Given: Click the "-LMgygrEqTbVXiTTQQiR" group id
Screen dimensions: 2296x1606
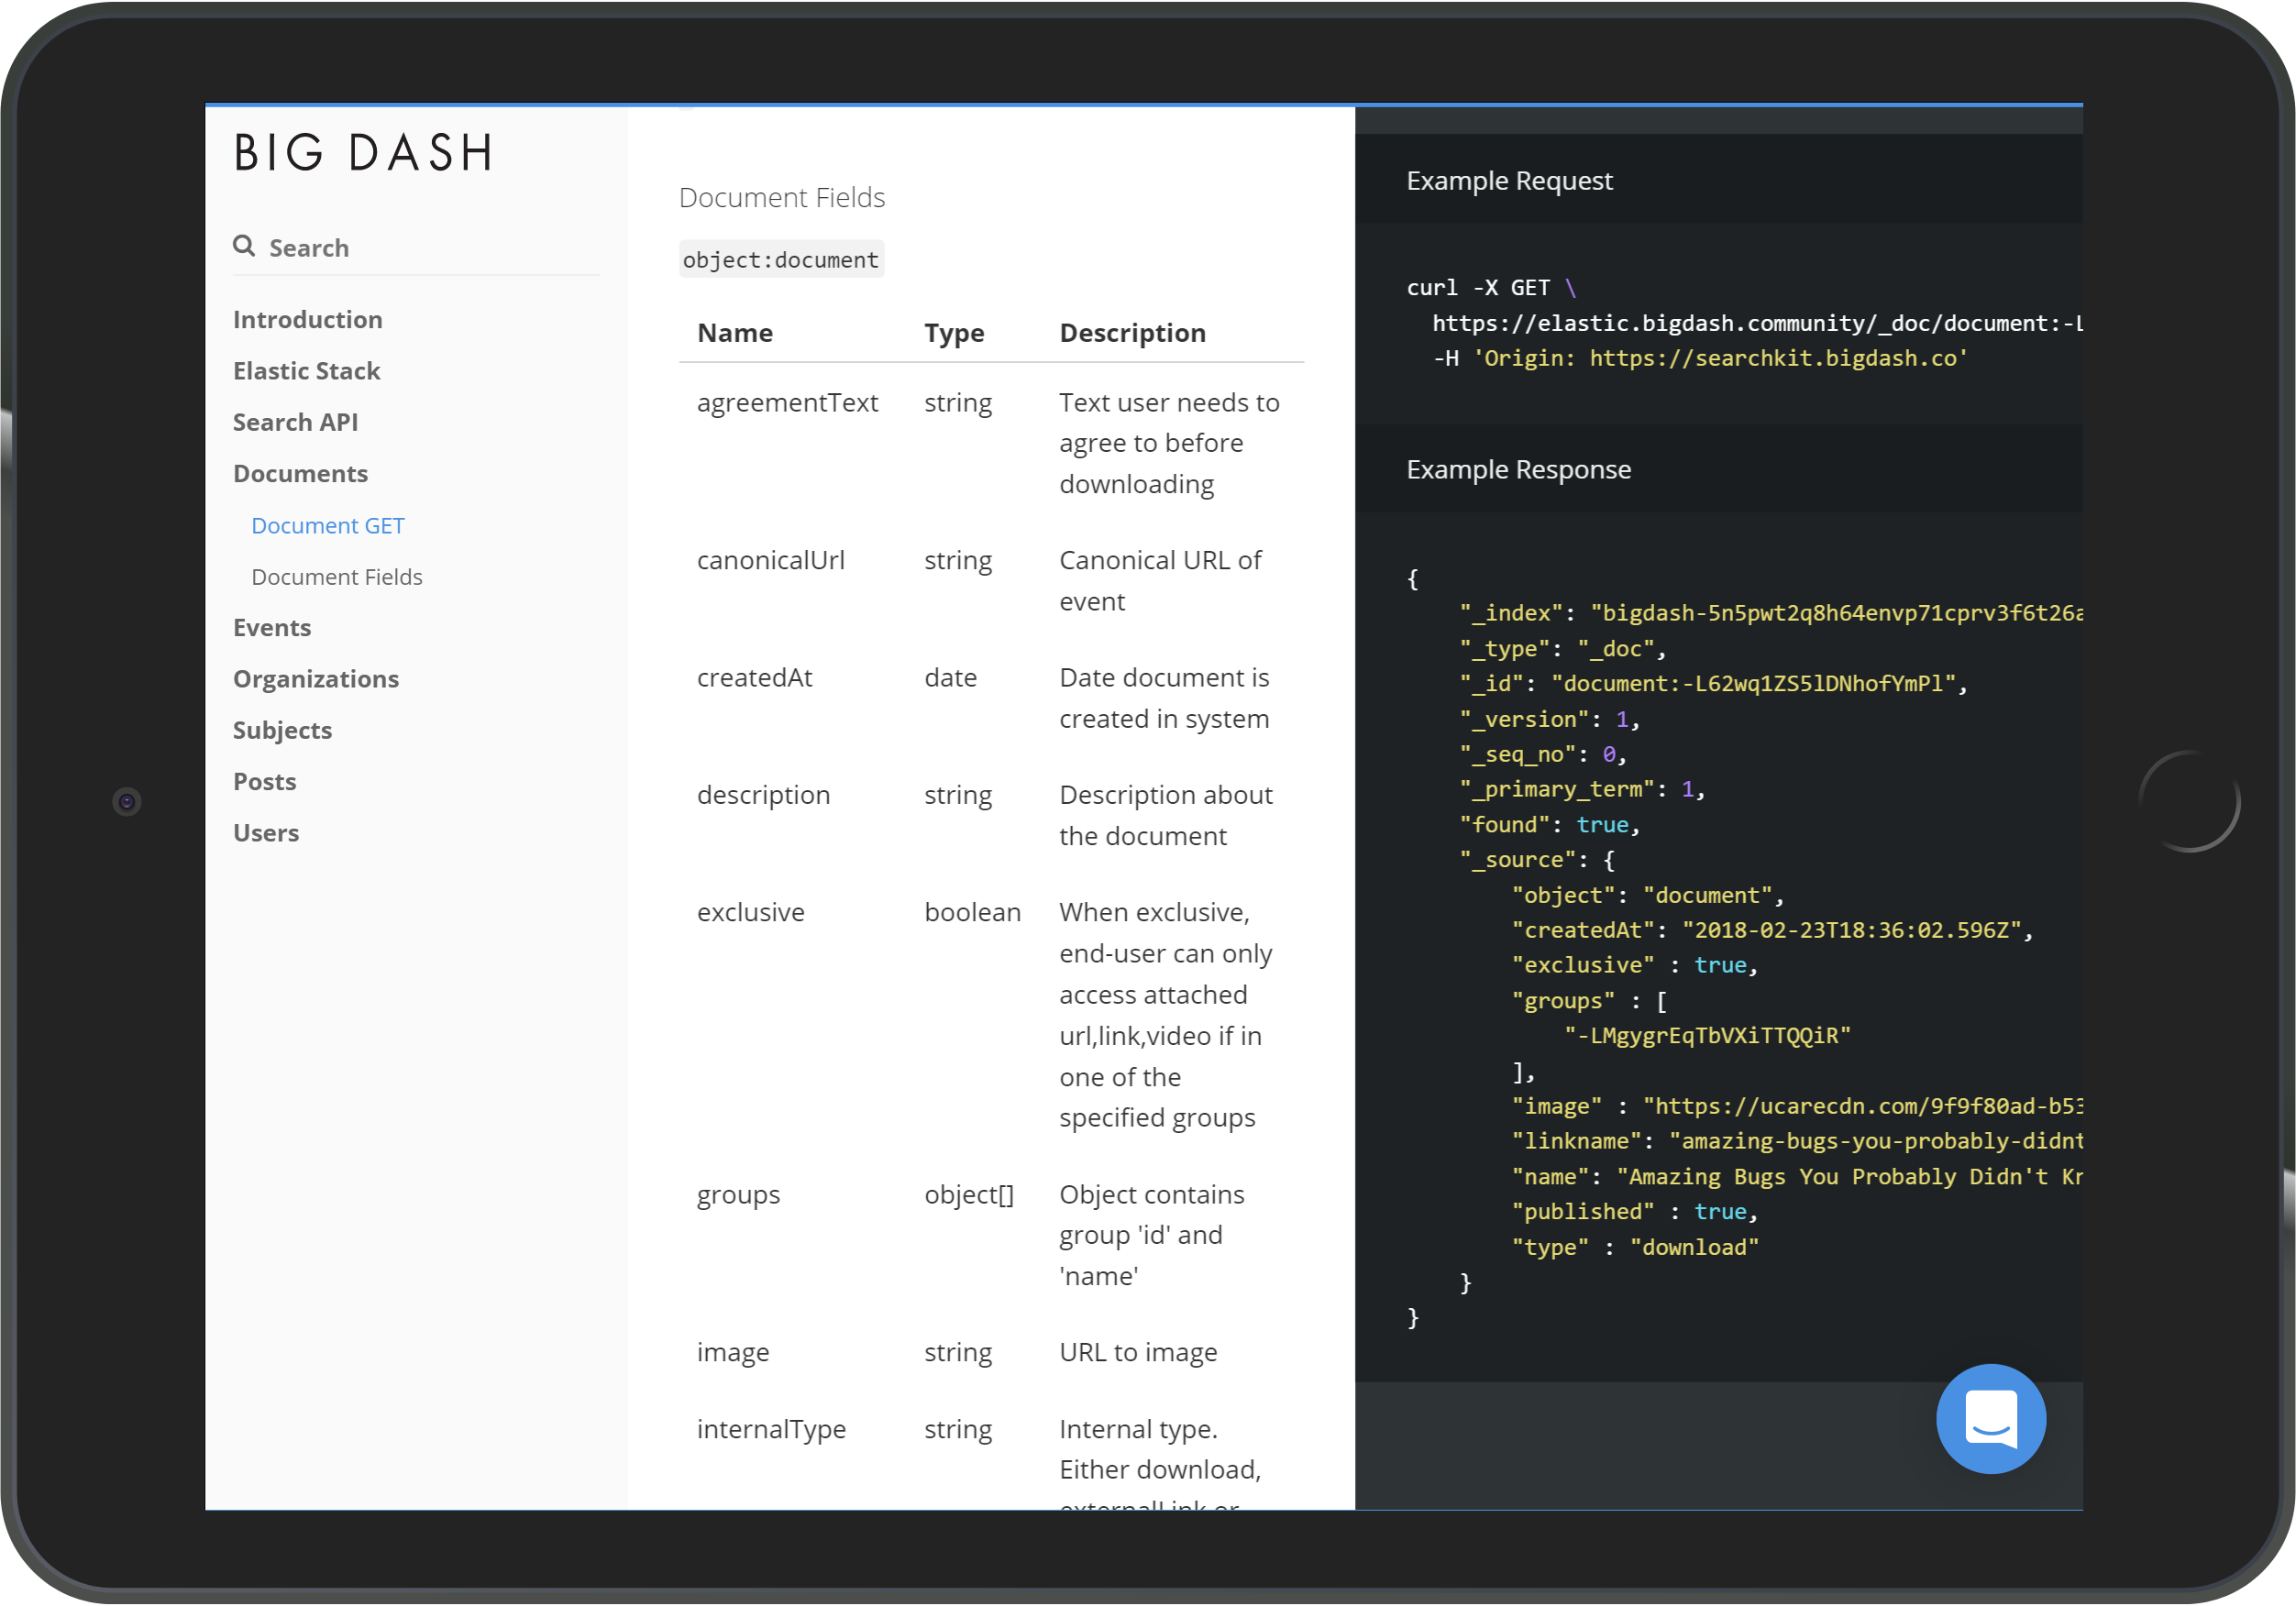Looking at the screenshot, I should [x=1707, y=1036].
